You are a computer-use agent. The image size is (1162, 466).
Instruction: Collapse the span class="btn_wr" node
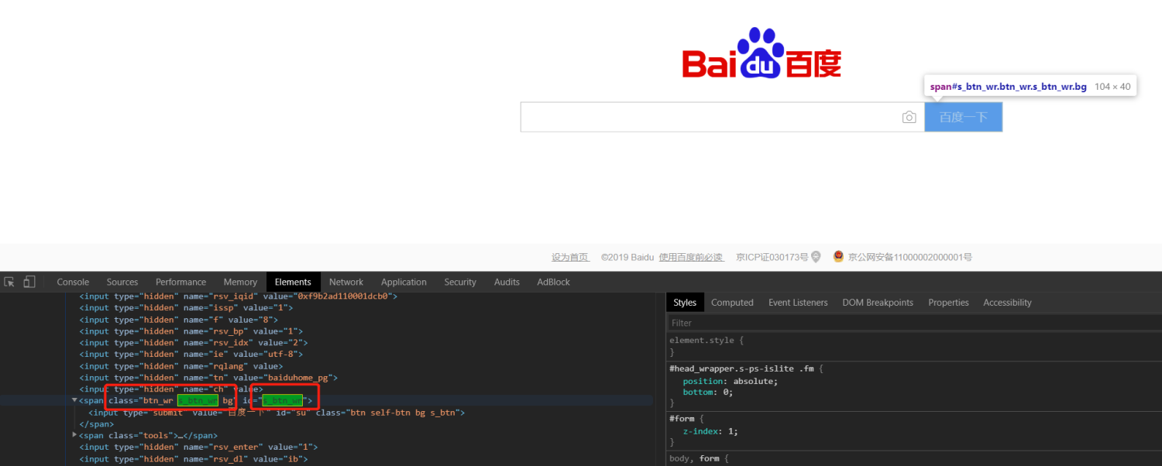coord(75,400)
